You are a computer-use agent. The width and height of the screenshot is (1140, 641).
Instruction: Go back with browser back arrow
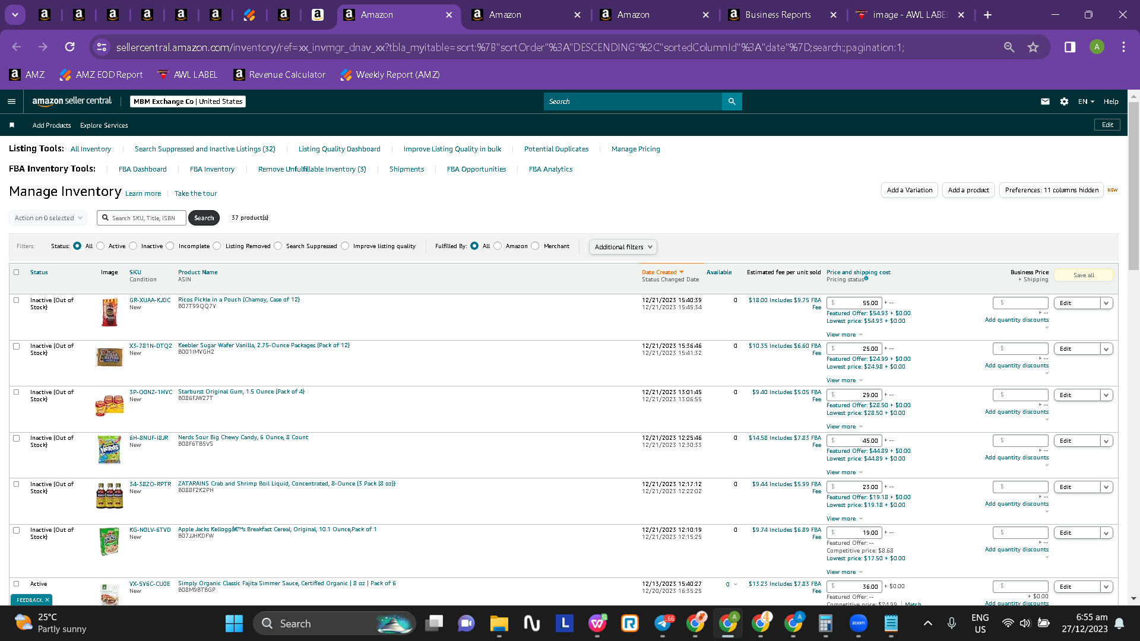click(x=17, y=47)
